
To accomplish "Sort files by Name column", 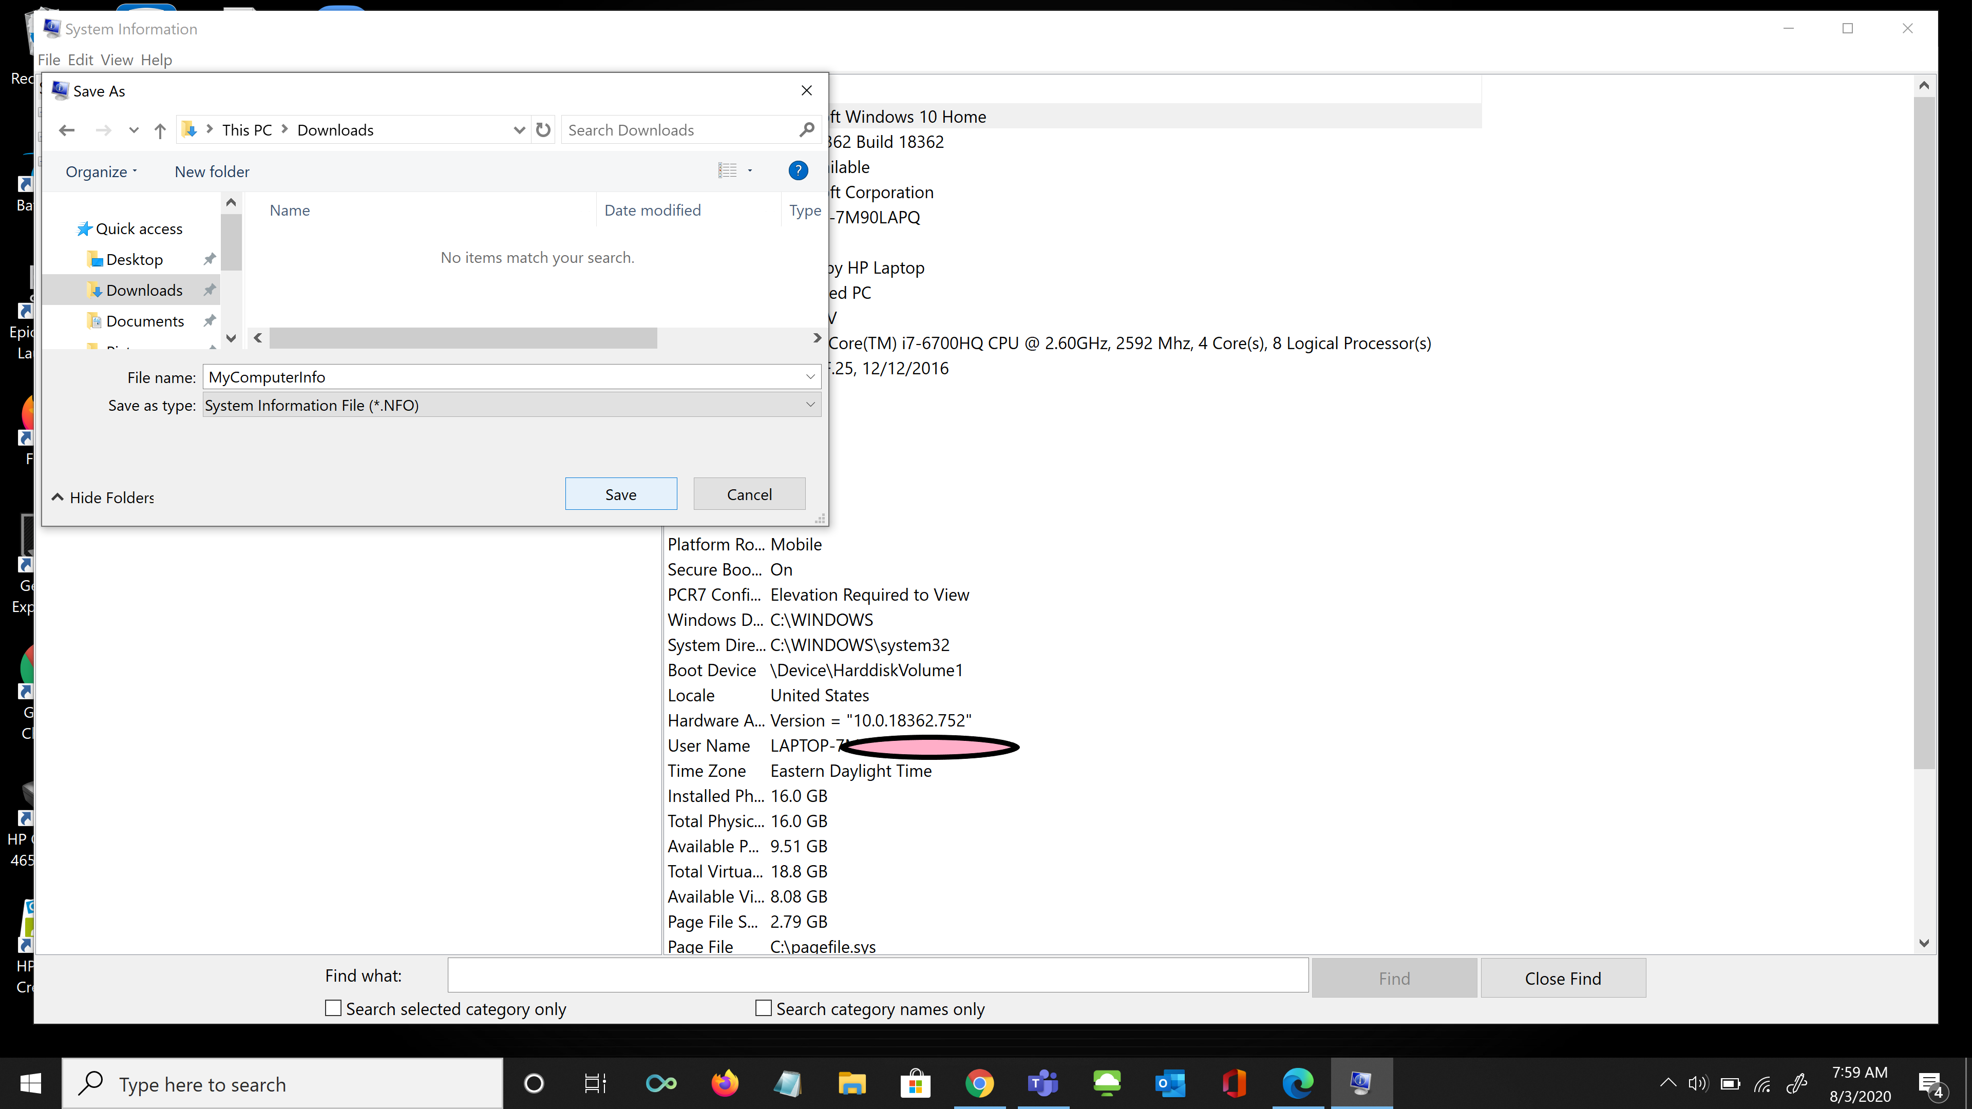I will click(289, 211).
